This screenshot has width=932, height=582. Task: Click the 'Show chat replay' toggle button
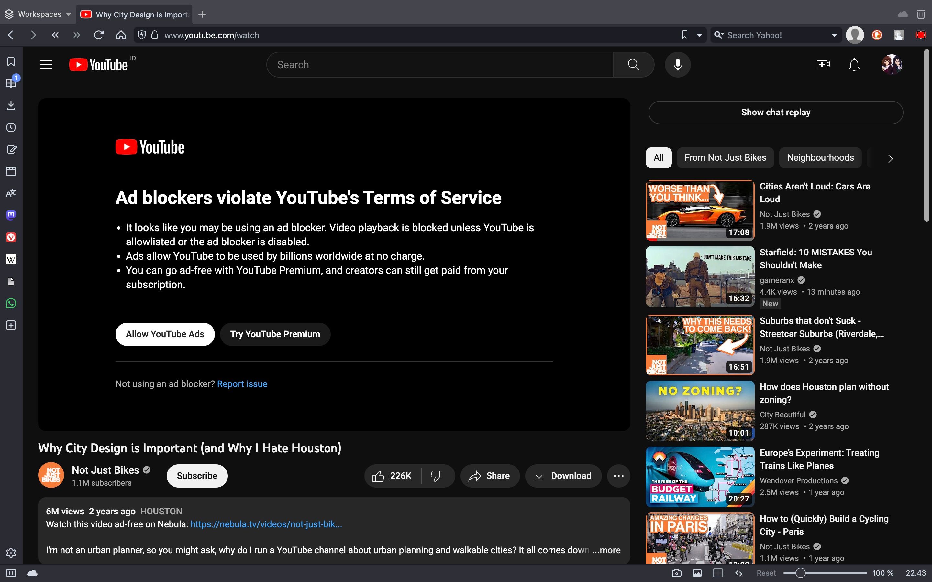[776, 112]
